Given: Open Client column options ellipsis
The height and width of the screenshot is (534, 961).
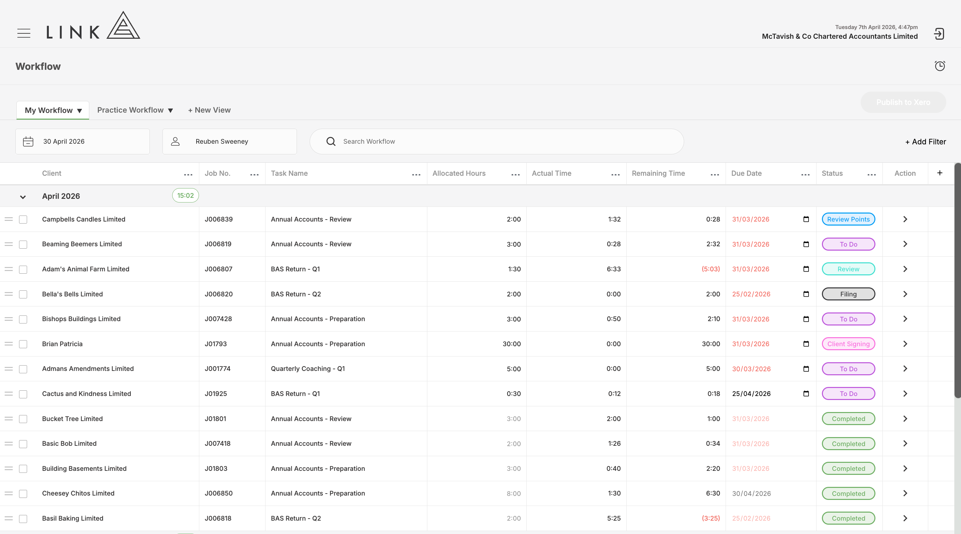Looking at the screenshot, I should pos(188,174).
